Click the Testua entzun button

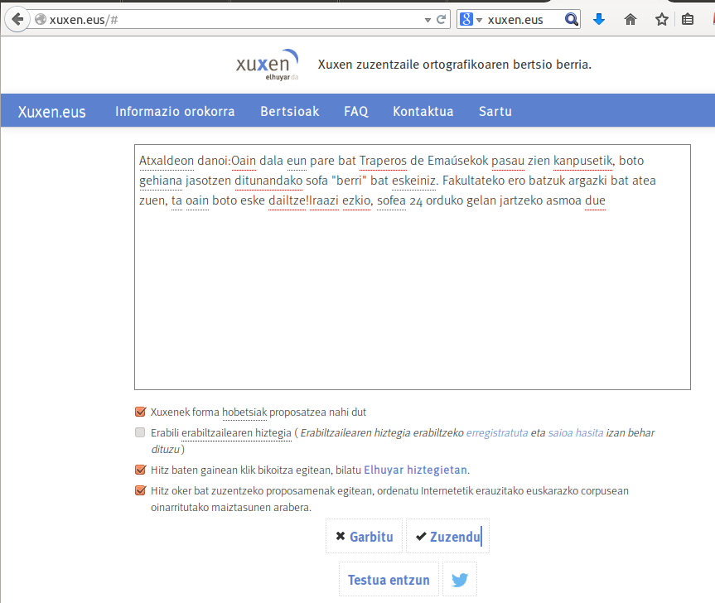tap(389, 580)
